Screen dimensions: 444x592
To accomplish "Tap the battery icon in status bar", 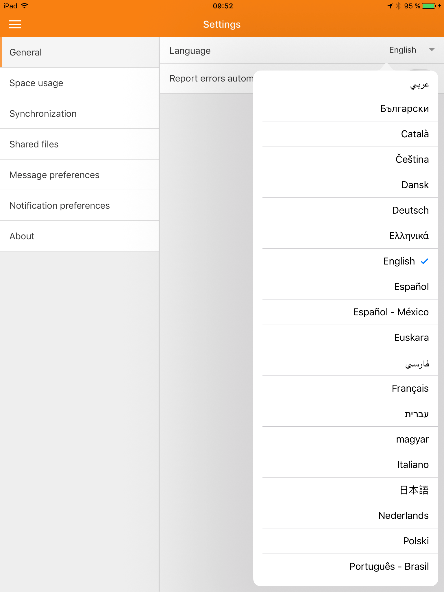I will click(x=429, y=6).
